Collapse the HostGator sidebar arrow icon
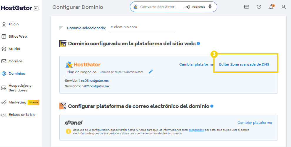This screenshot has width=291, height=147. point(36,8)
